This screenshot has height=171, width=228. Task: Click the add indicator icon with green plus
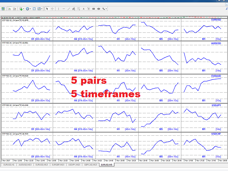tap(21, 9)
